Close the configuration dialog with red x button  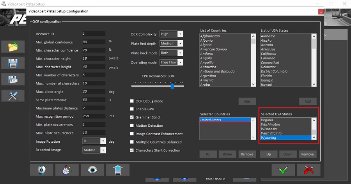[x=321, y=12]
